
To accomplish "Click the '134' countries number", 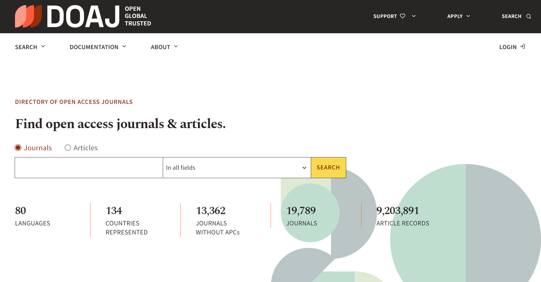I will click(114, 210).
